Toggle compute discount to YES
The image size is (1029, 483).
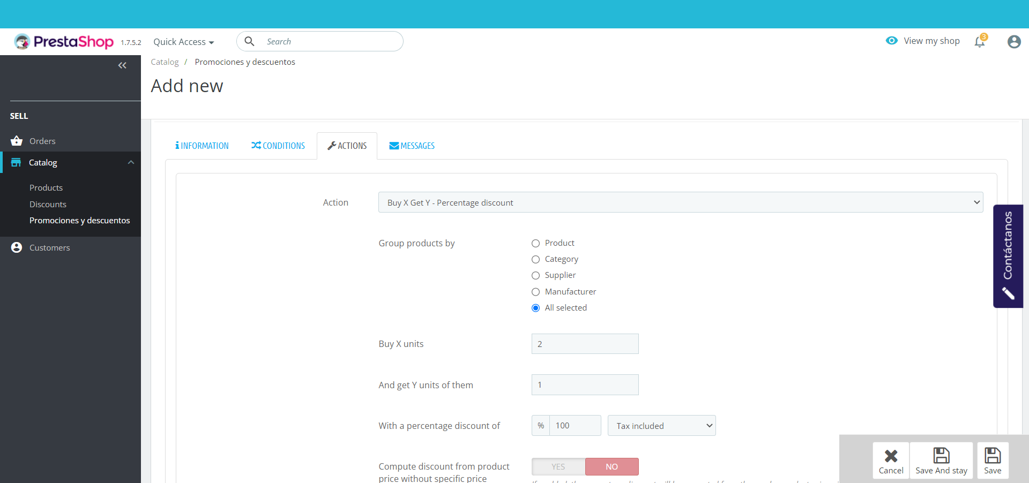tap(558, 466)
